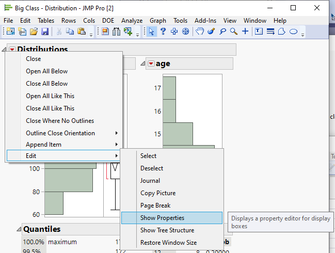
Task: Click Show Tree Structure menu entry
Action: pos(167,230)
